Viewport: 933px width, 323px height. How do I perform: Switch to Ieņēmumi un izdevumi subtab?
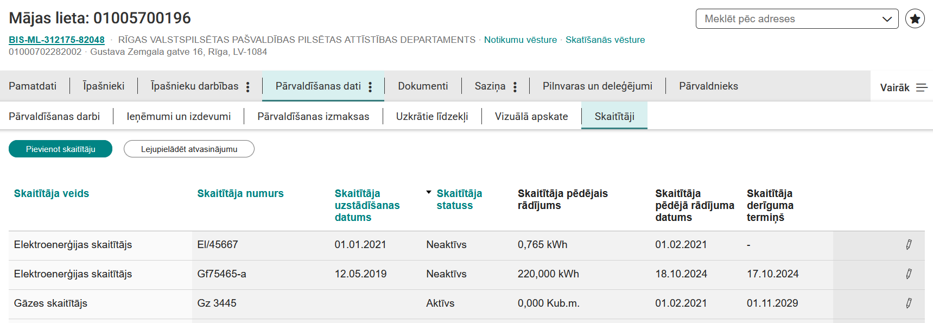coord(179,116)
